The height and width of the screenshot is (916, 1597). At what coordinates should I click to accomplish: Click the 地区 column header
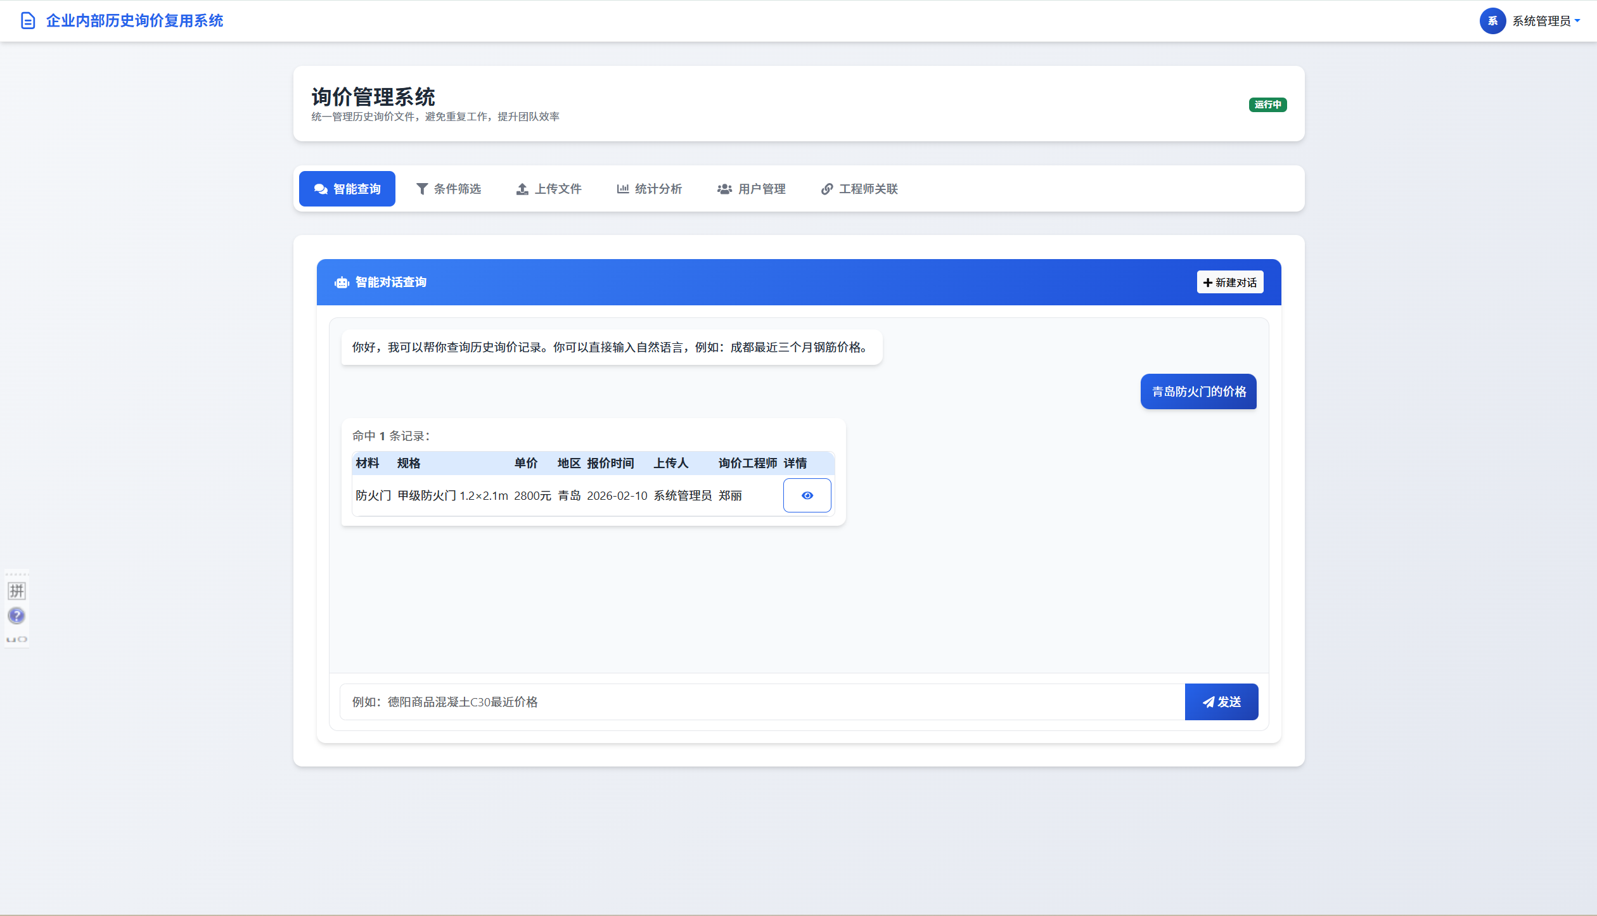[x=569, y=463]
